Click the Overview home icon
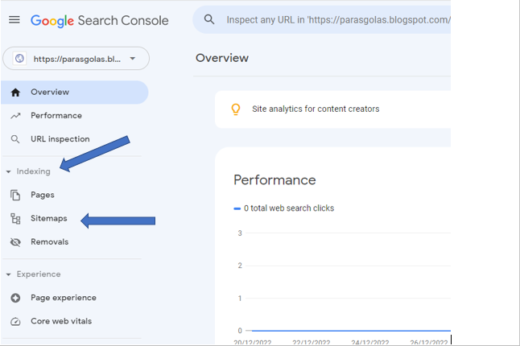520x346 pixels. 15,93
